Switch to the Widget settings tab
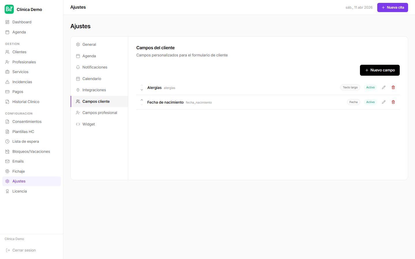The image size is (415, 259). point(99,124)
